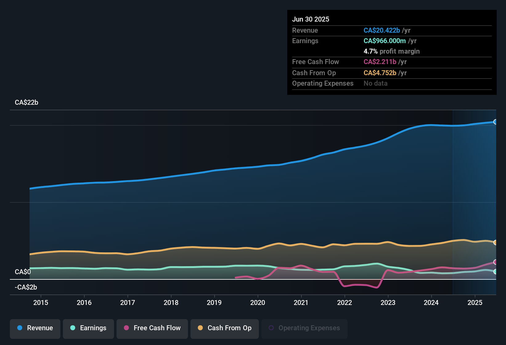
Task: Click the 2015 label on the x-axis
Action: click(41, 302)
